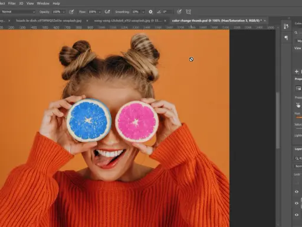The image size is (302, 227).
Task: Click the Flow 100% value field
Action: point(93,12)
